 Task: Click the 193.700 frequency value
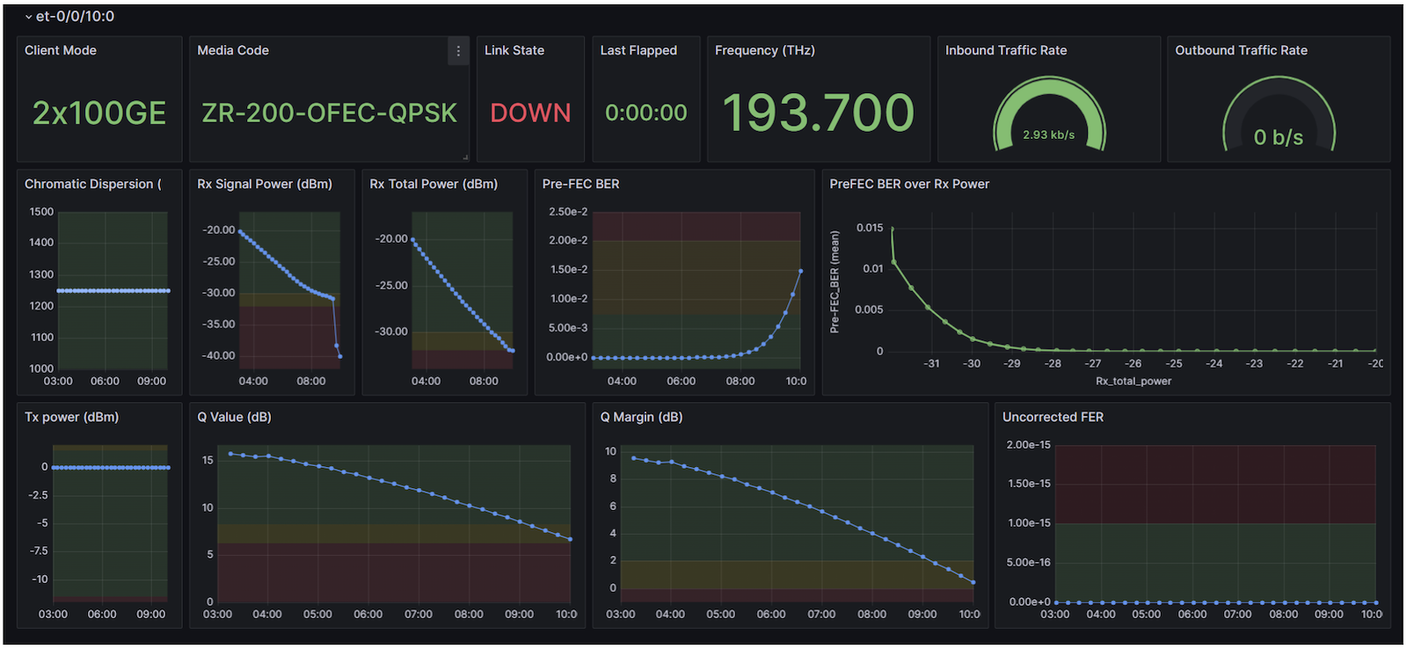coord(819,113)
